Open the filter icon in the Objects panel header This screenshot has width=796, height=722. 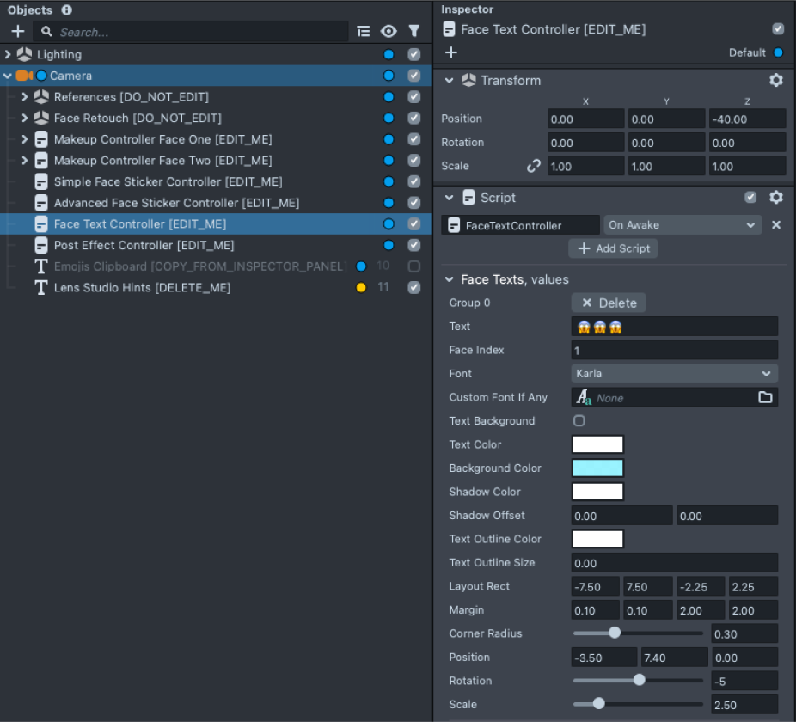tap(414, 31)
